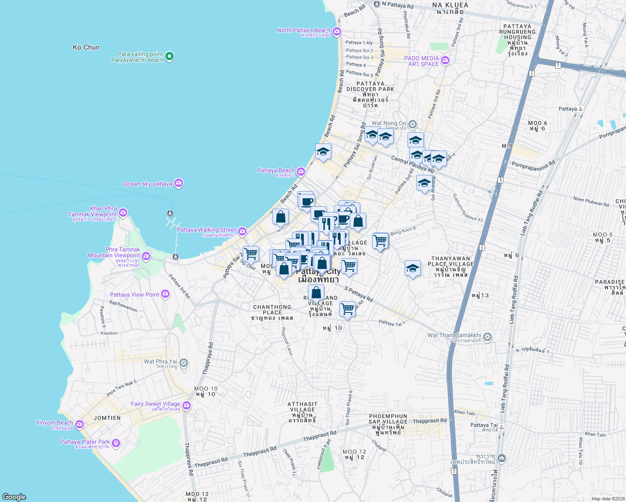
Task: Click the Pattaya railway station icon
Action: tap(581, 109)
